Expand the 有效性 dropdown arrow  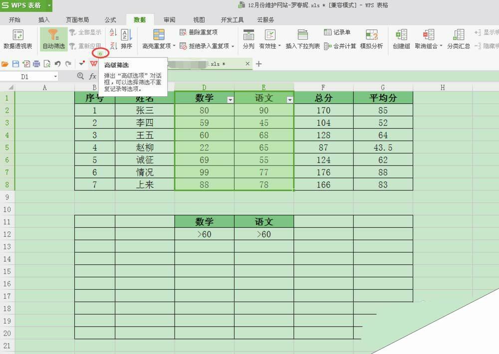[279, 46]
